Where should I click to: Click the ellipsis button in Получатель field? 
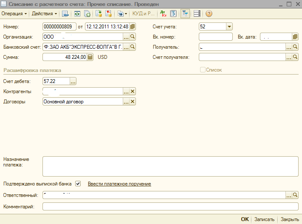(288, 47)
